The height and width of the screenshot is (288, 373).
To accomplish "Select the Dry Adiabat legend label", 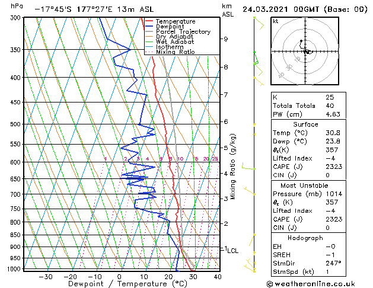I will [173, 37].
